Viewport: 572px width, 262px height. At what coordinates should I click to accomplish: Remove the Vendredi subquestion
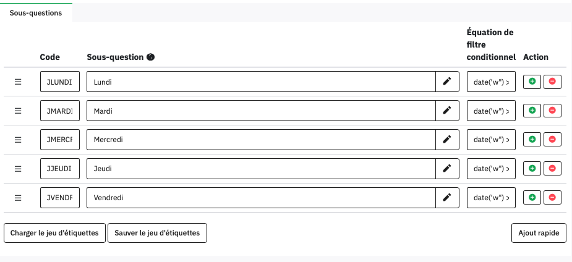pyautogui.click(x=552, y=198)
